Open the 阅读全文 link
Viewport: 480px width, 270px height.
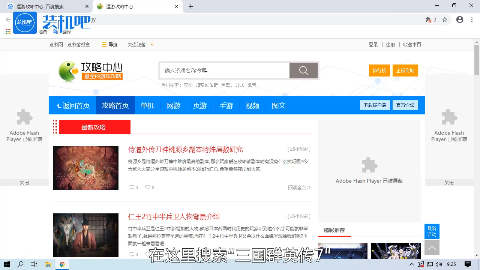pos(299,187)
